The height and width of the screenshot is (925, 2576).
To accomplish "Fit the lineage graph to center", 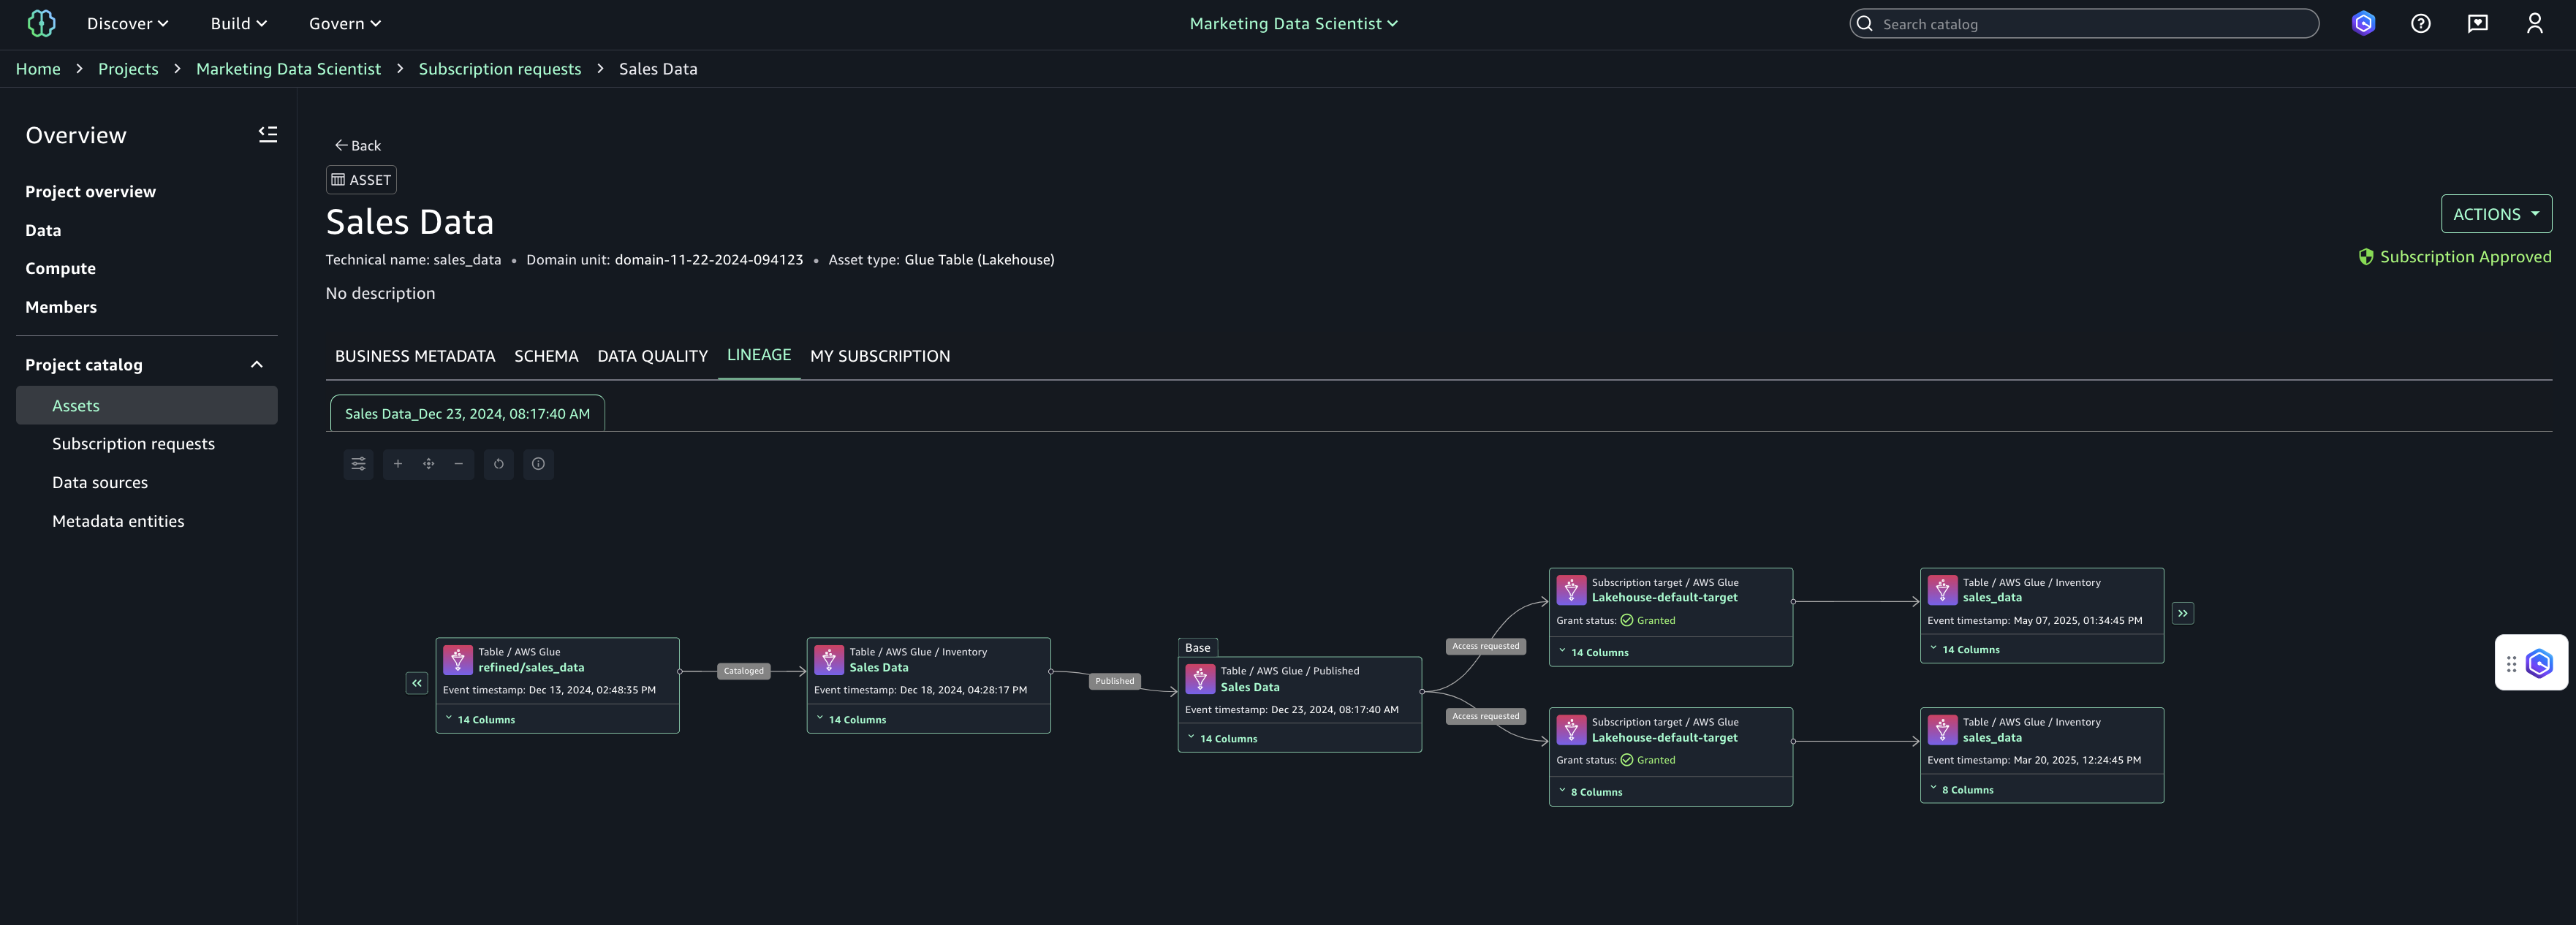I will 428,464.
